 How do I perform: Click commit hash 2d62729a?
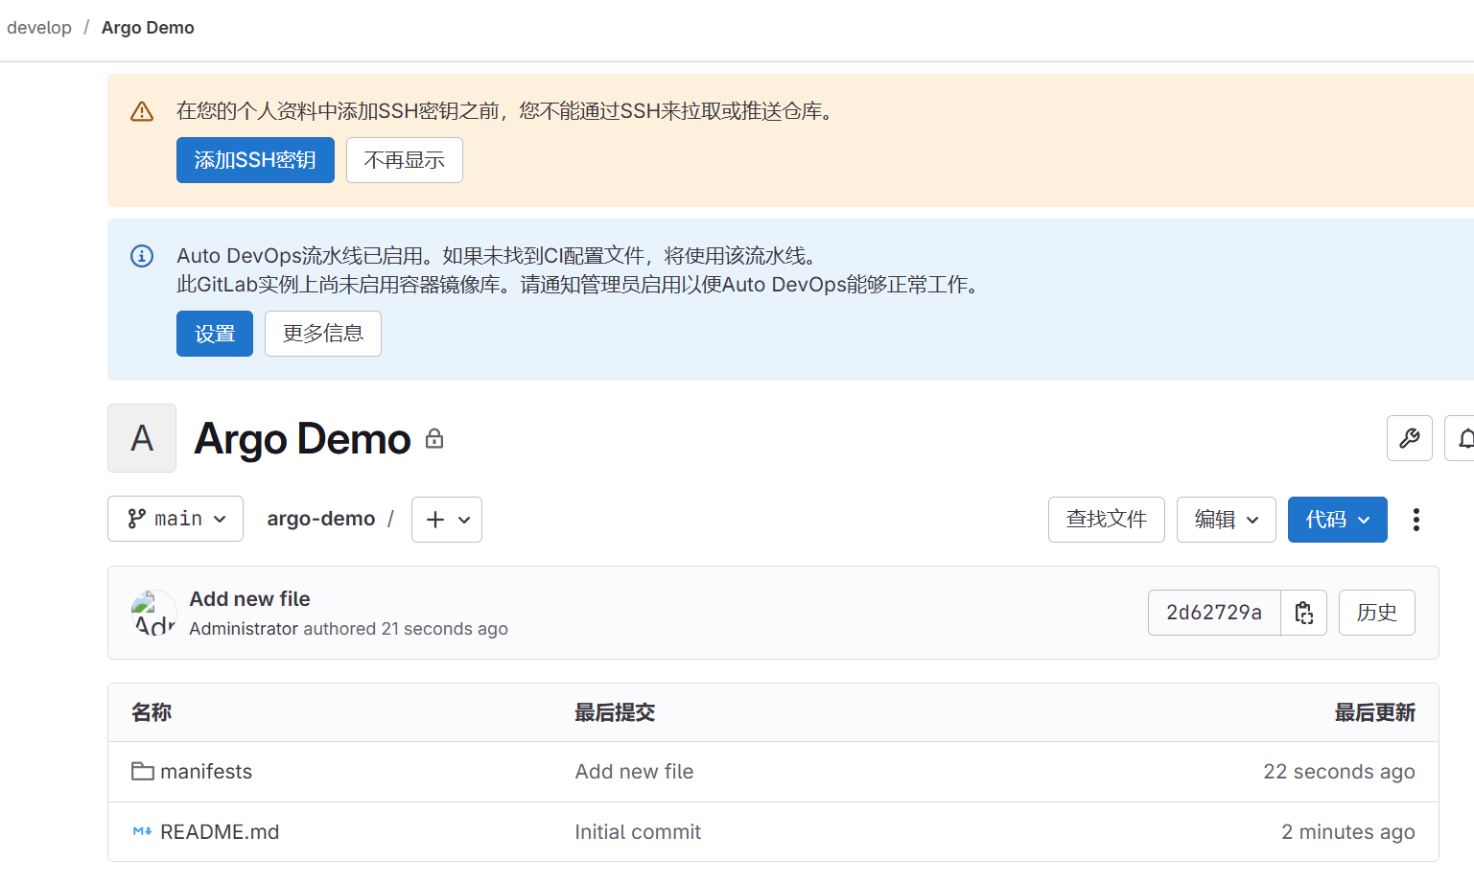point(1214,613)
